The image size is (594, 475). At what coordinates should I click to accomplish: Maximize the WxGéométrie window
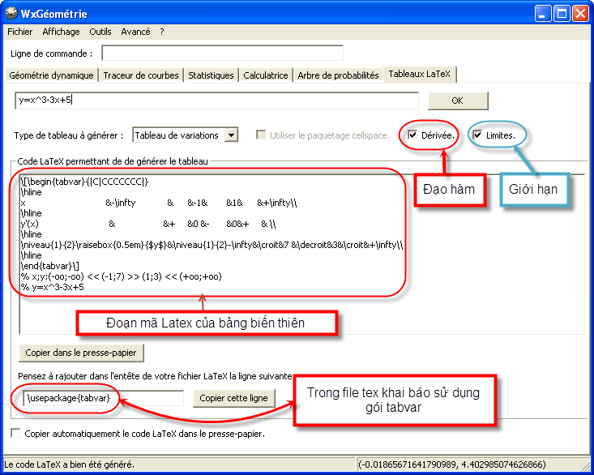tap(562, 14)
